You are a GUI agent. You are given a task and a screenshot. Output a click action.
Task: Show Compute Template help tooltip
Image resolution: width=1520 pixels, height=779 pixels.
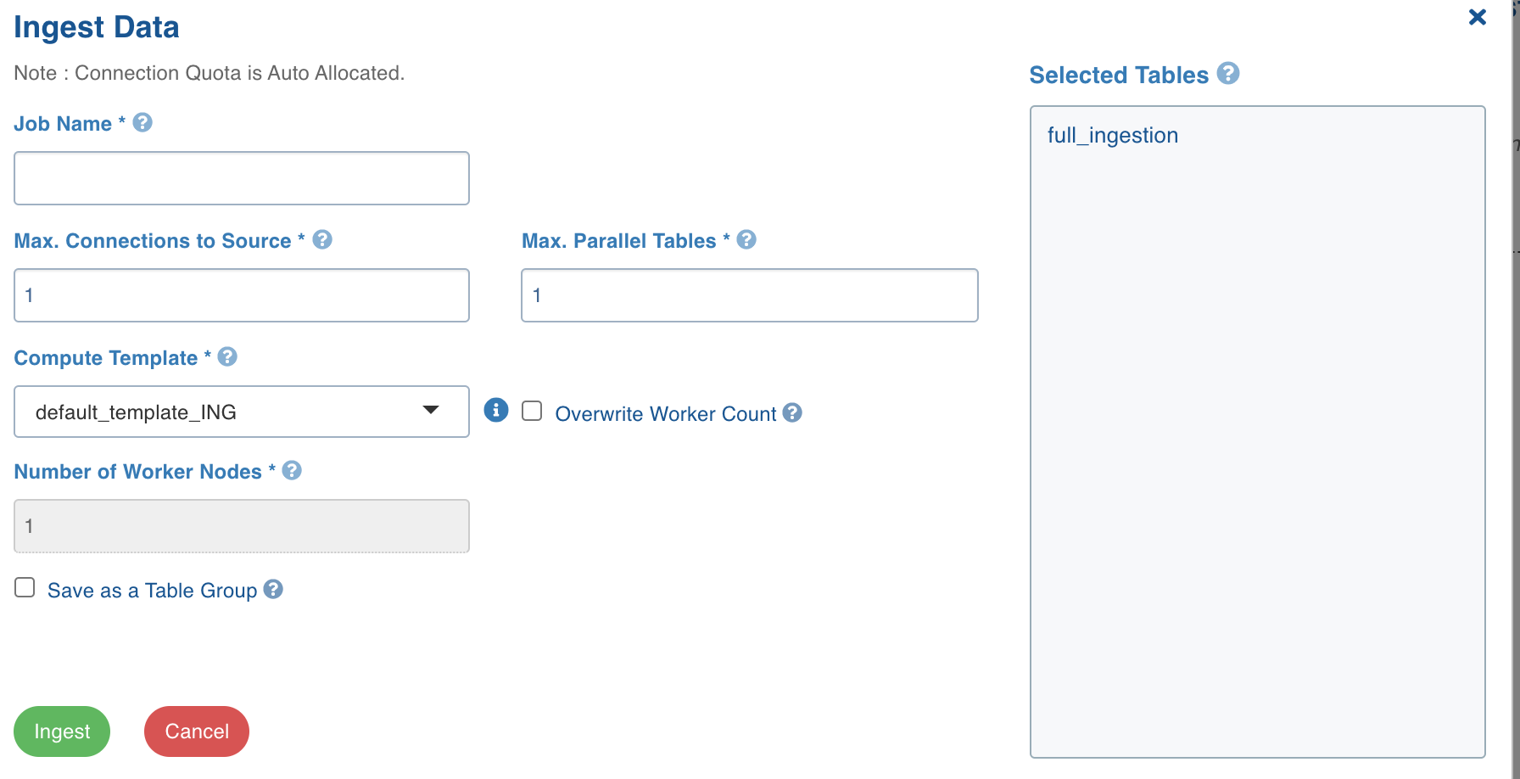(227, 357)
